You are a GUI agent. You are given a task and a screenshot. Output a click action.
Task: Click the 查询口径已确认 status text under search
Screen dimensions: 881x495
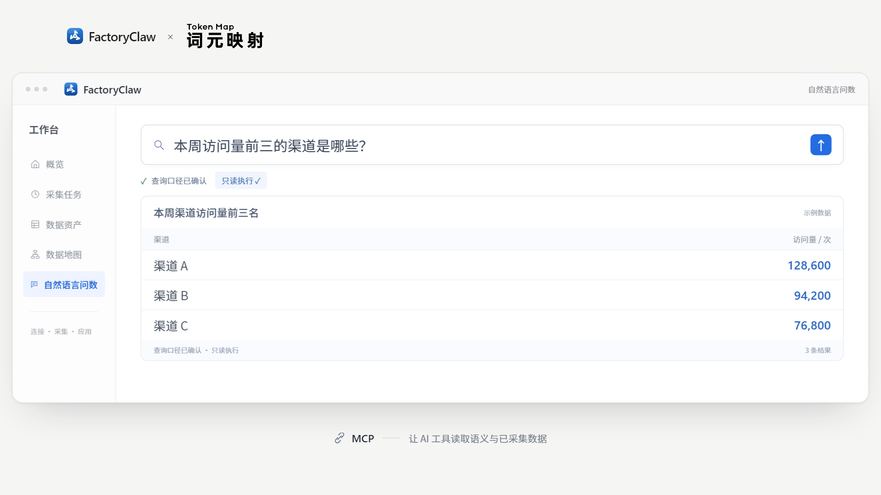[x=179, y=181]
